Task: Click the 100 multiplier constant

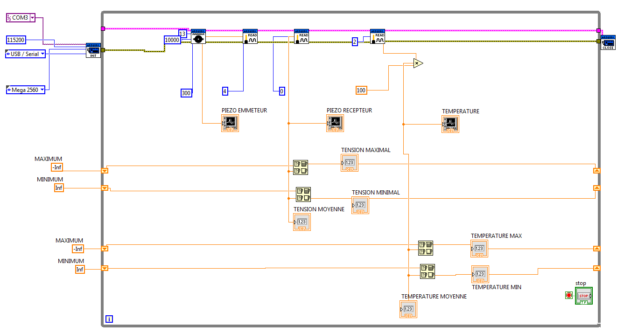Action: pos(361,90)
